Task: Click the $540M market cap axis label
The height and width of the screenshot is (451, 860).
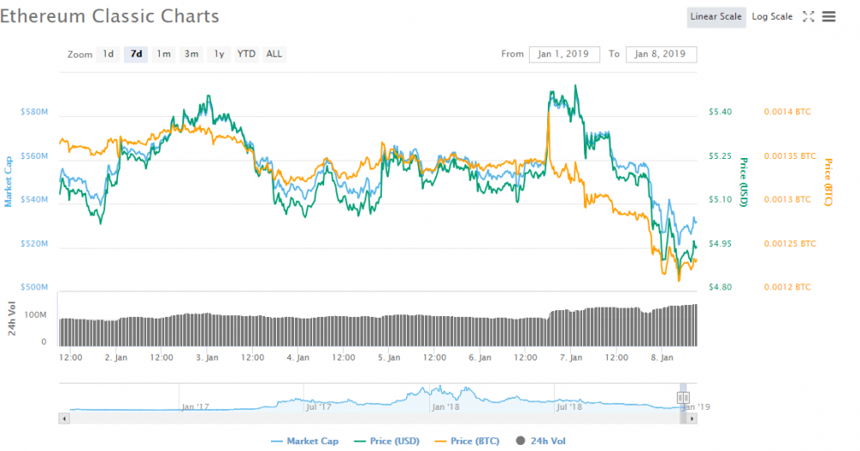Action: [x=34, y=199]
